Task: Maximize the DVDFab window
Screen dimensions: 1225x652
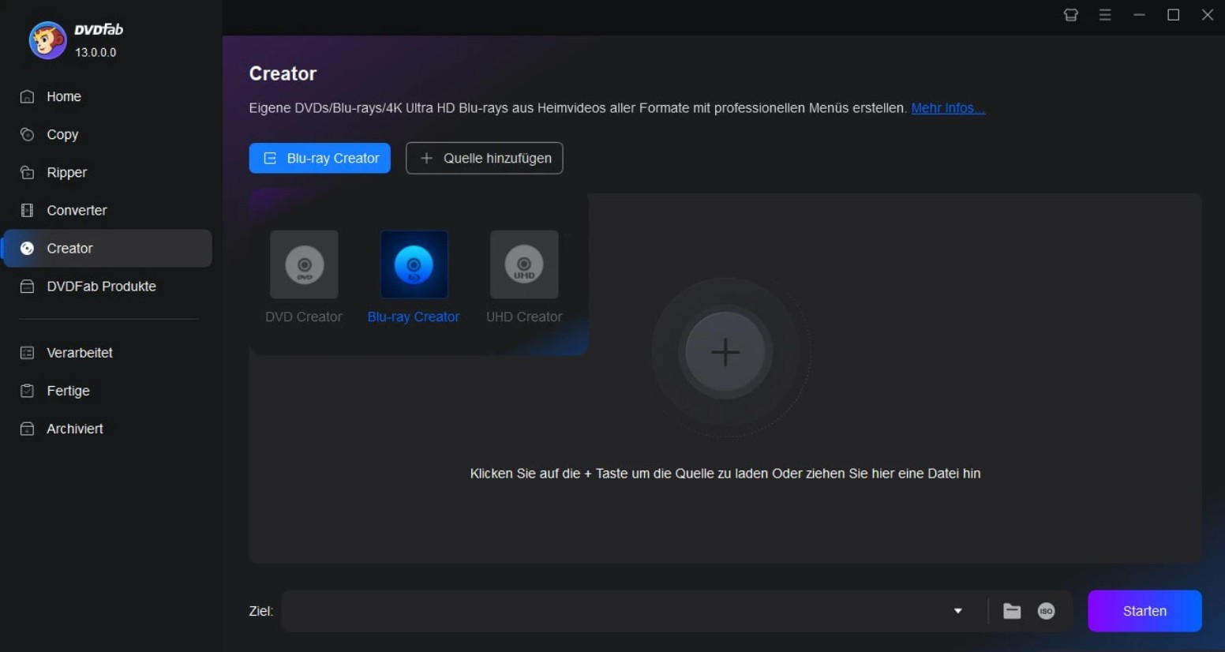Action: [1174, 15]
